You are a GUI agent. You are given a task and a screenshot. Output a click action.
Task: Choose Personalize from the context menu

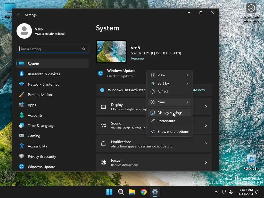coord(170,121)
